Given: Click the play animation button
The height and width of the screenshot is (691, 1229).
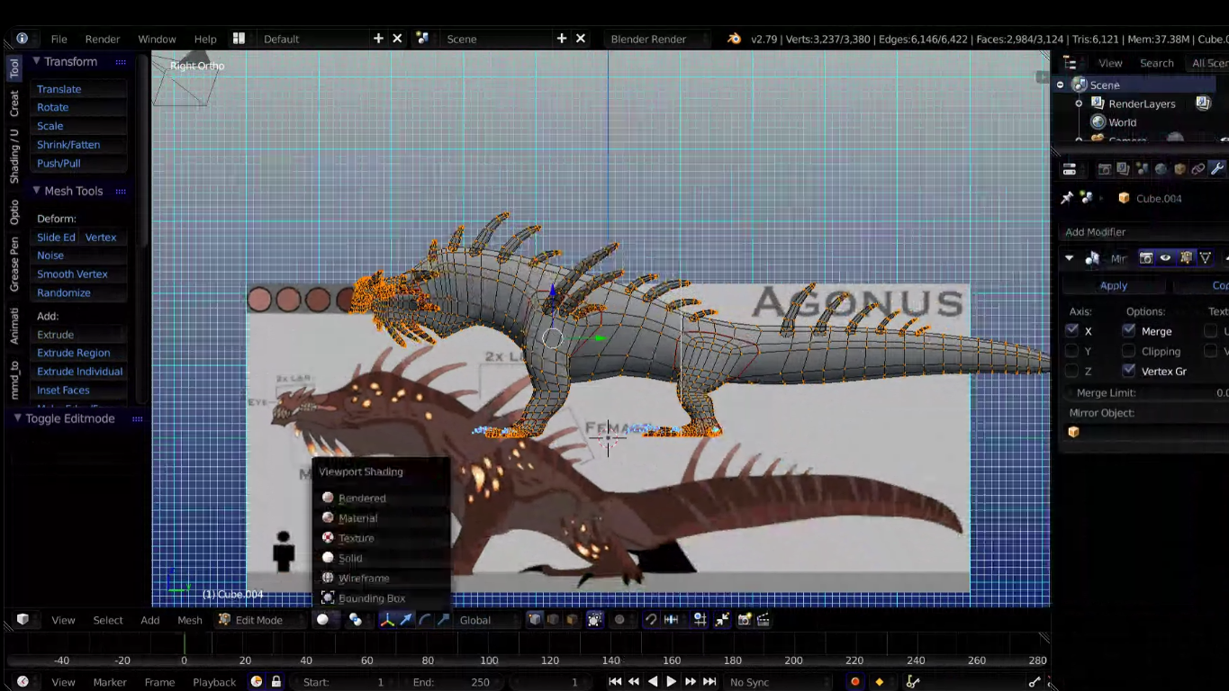Looking at the screenshot, I should point(672,682).
